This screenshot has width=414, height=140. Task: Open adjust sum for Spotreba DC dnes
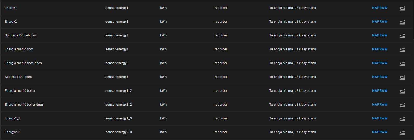tap(402, 77)
